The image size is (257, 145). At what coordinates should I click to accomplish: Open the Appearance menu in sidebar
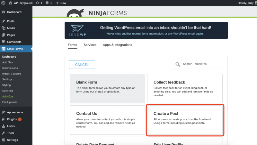[x=15, y=112]
